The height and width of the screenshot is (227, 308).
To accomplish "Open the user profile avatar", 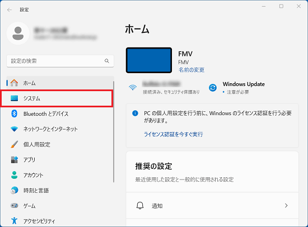I will 18,34.
